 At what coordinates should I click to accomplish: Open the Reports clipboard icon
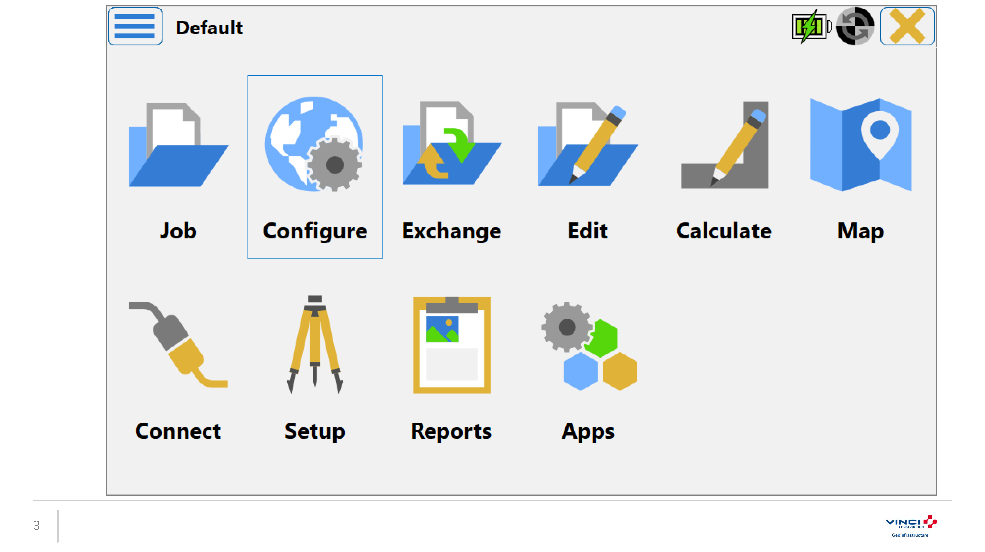[x=452, y=345]
